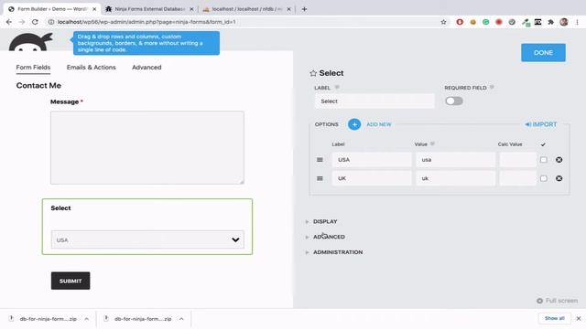The width and height of the screenshot is (586, 329).
Task: Click help icon next to Label heading
Action: point(337,88)
